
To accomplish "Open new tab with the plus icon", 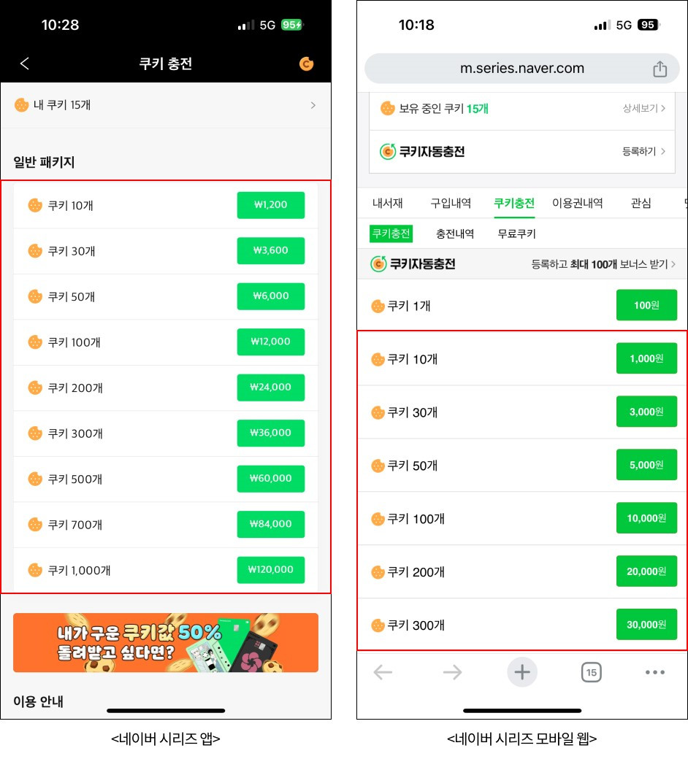I will click(521, 672).
